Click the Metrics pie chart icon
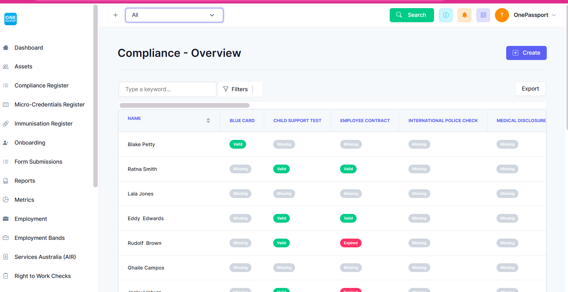Image resolution: width=568 pixels, height=292 pixels. [x=6, y=200]
